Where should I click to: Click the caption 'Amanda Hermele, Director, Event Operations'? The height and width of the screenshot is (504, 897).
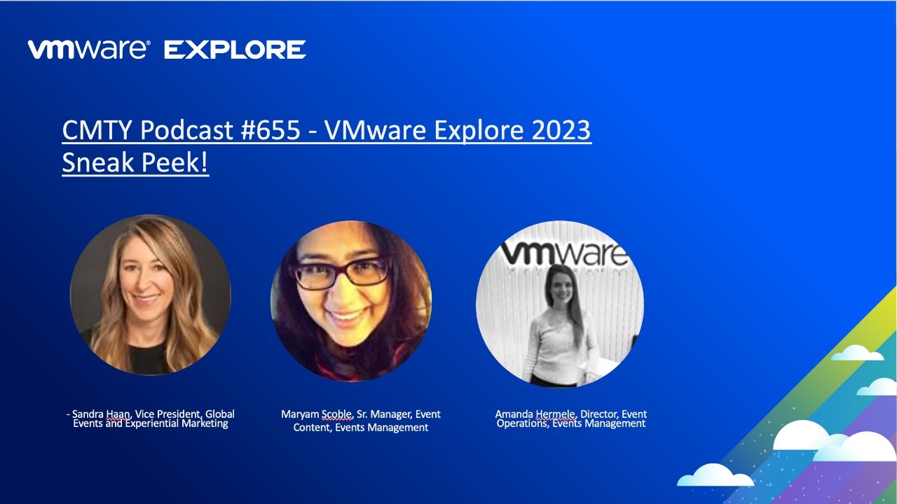(571, 419)
